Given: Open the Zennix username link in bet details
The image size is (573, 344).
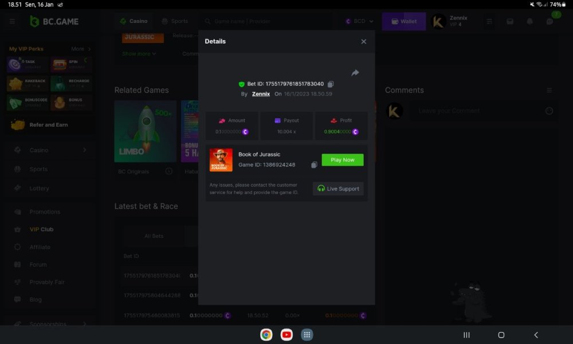Looking at the screenshot, I should [x=261, y=93].
